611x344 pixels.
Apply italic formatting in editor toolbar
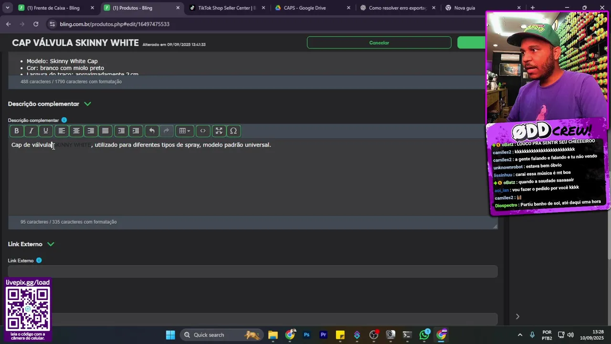(x=31, y=131)
